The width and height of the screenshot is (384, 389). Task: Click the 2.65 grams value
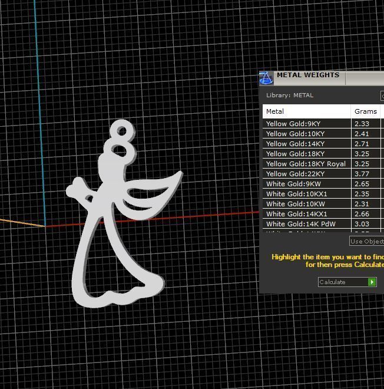point(362,184)
